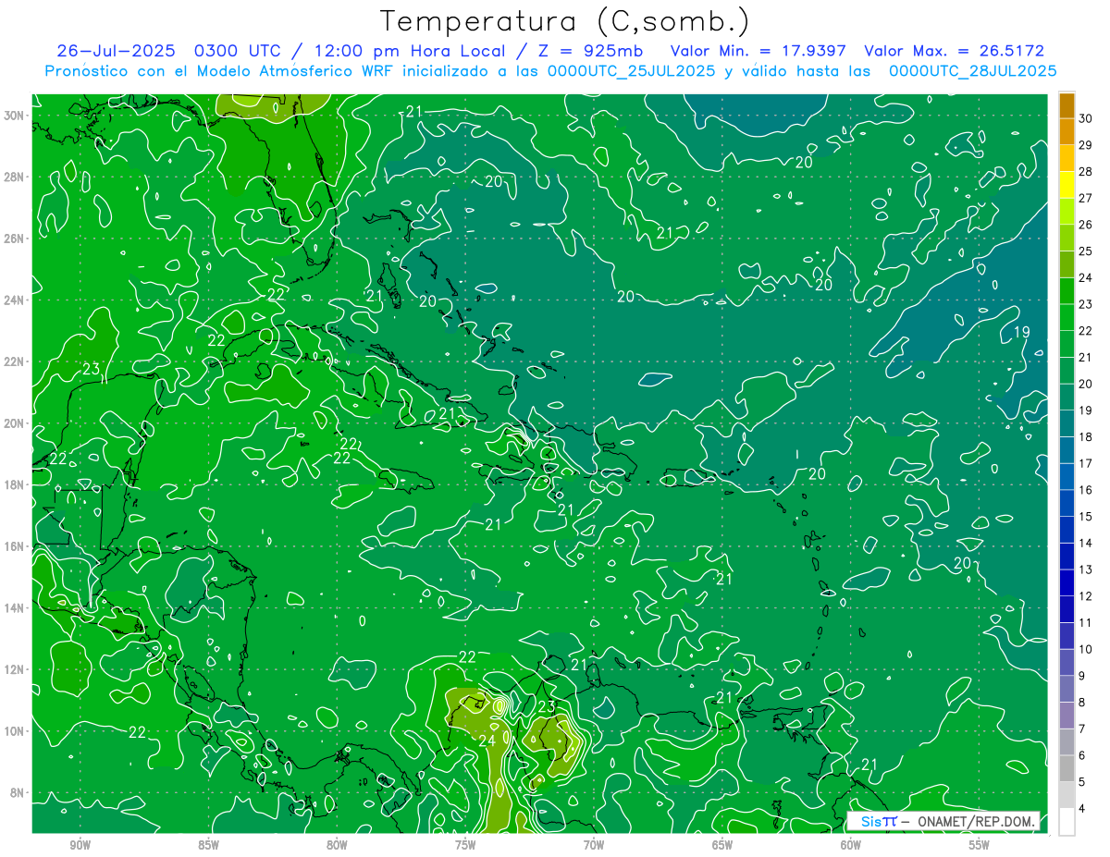
Task: Select the date text "26-Jul-2025"
Action: pyautogui.click(x=116, y=51)
